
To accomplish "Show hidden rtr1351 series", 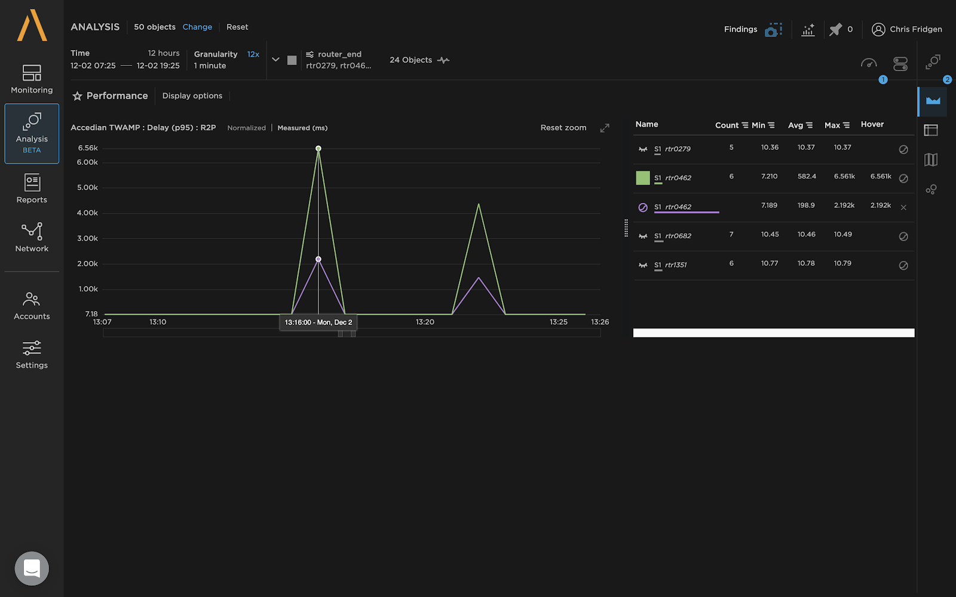I will 643,265.
